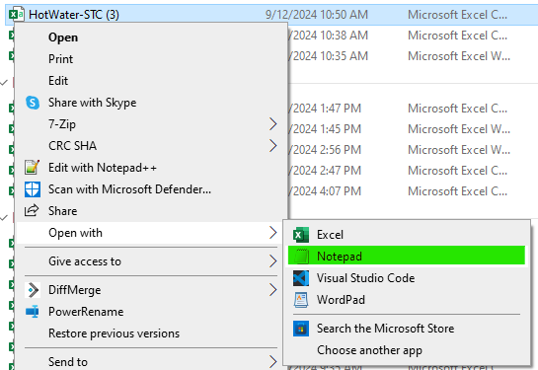Click the HotWater-STC (3) file icon

[16, 15]
